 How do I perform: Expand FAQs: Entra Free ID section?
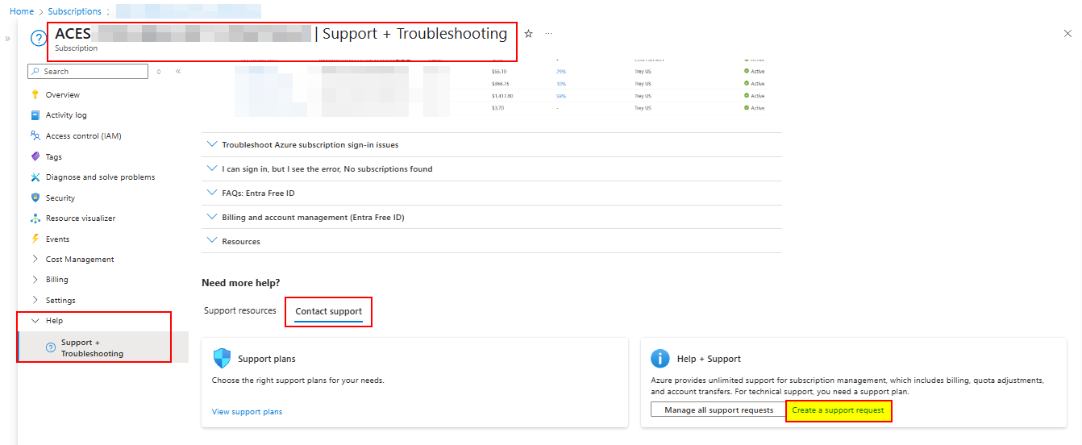(x=492, y=193)
